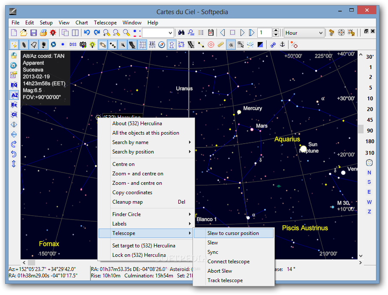Step time backward with left arrow
Viewport: 388px width, 295px height.
[x=223, y=33]
